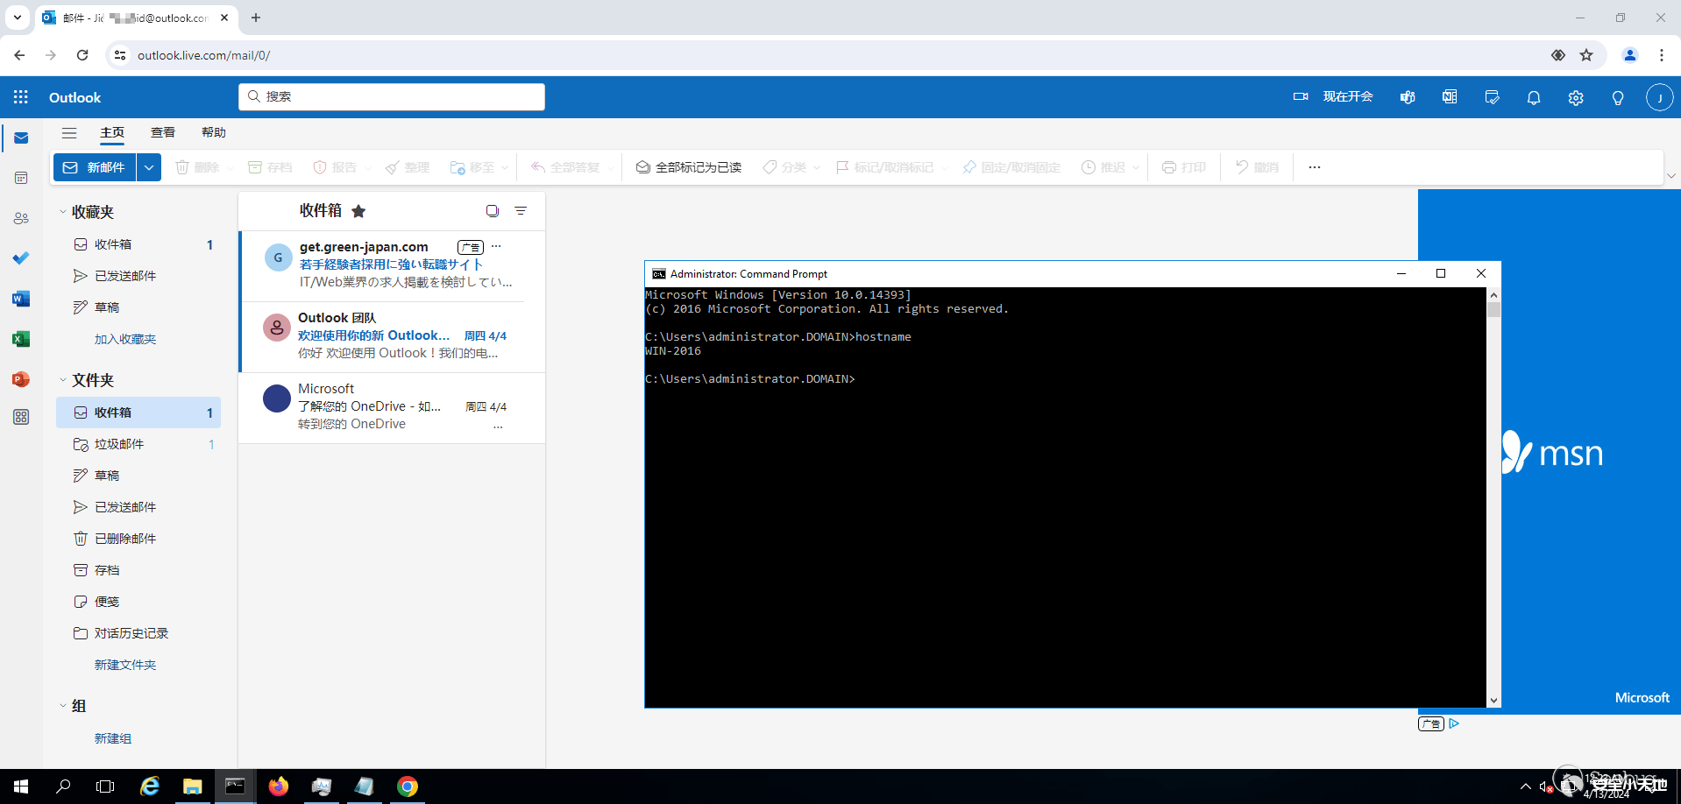Expand the ribbon with the chevron
Image resolution: width=1681 pixels, height=804 pixels.
pos(1671,176)
